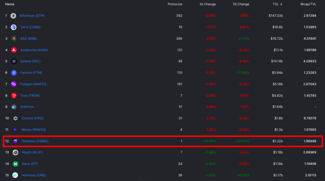The height and width of the screenshot is (181, 325).
Task: Sort table by Mcap/TVL column header
Action: tap(308, 4)
